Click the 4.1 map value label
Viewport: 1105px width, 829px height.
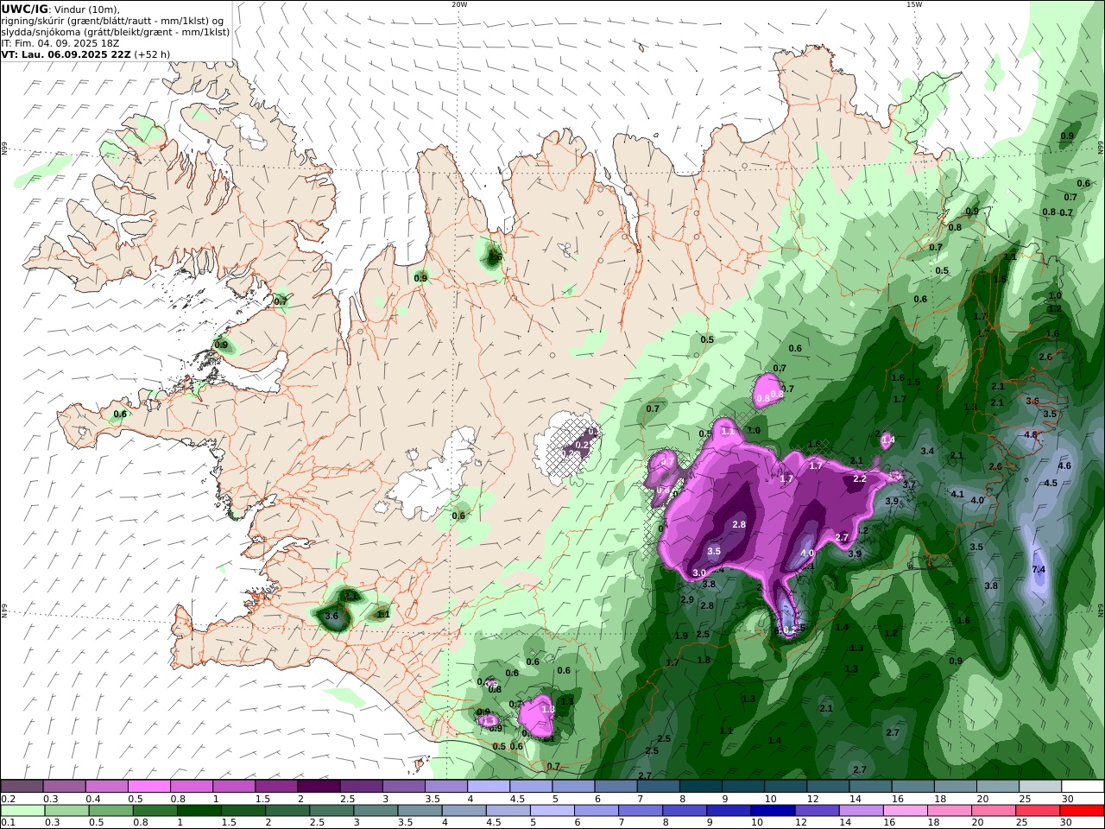(957, 494)
